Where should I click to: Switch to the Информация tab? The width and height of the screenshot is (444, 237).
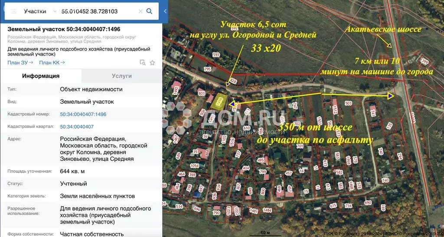(x=41, y=76)
